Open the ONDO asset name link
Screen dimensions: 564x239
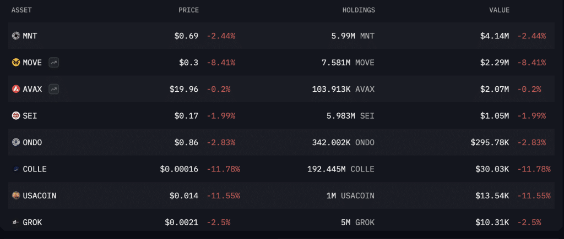tap(32, 142)
